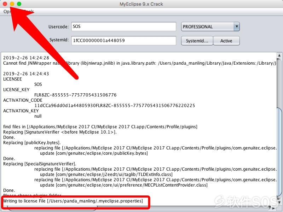Click the timestamp '2019-2-26 14:24:43'
The height and width of the screenshot is (212, 283).
tap(26, 74)
